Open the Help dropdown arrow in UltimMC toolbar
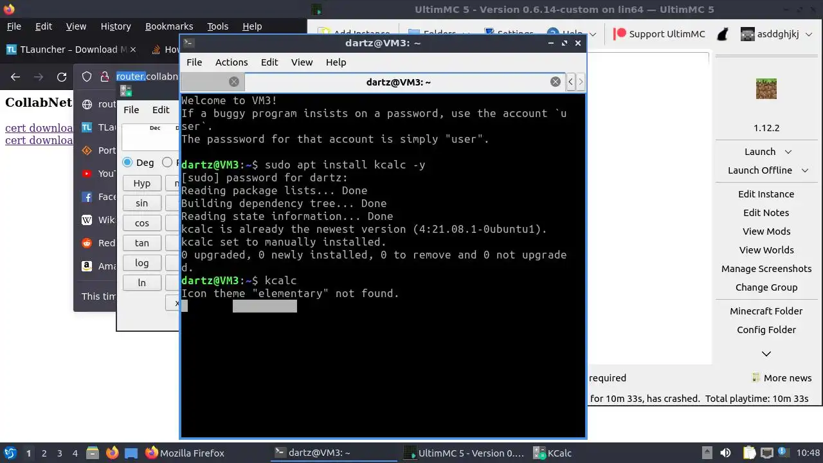Screen dimensions: 823x463 tap(592, 34)
